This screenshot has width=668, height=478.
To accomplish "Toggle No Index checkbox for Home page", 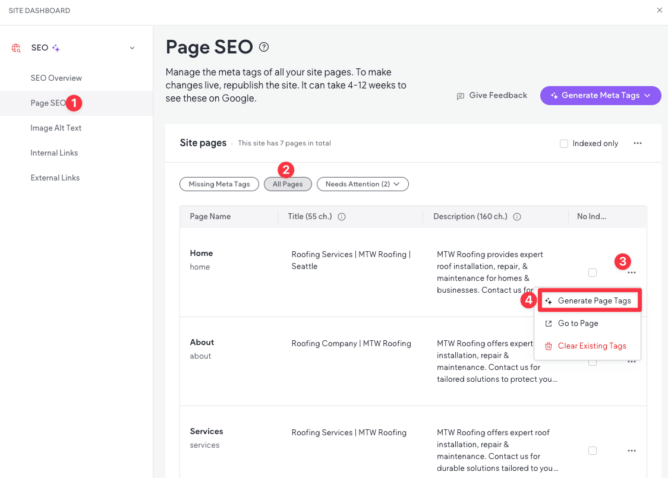I will pyautogui.click(x=592, y=273).
